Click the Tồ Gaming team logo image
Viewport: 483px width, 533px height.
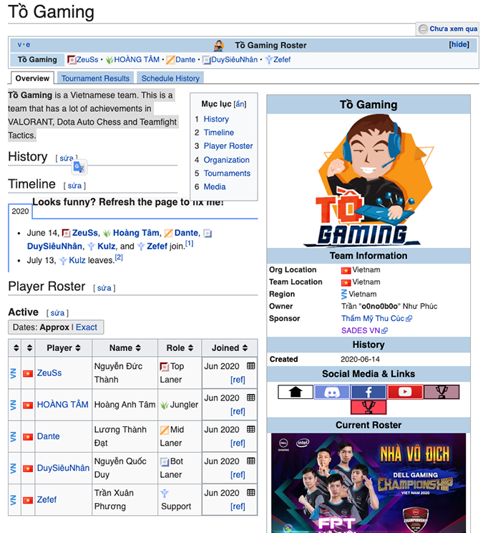(369, 180)
